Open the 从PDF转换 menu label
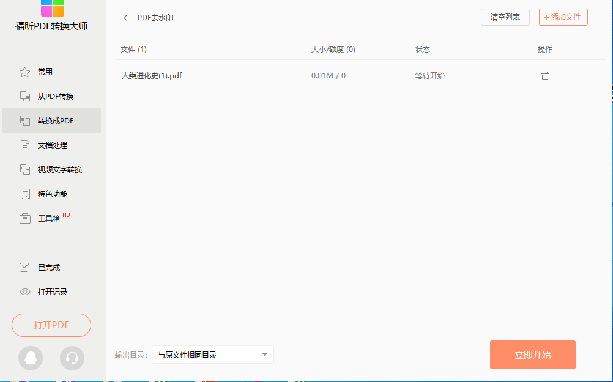Screen dimensions: 613x382 [56, 97]
